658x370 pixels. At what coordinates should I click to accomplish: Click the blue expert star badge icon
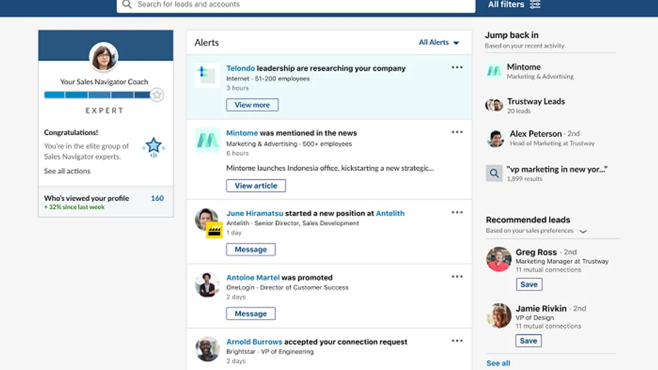(154, 147)
